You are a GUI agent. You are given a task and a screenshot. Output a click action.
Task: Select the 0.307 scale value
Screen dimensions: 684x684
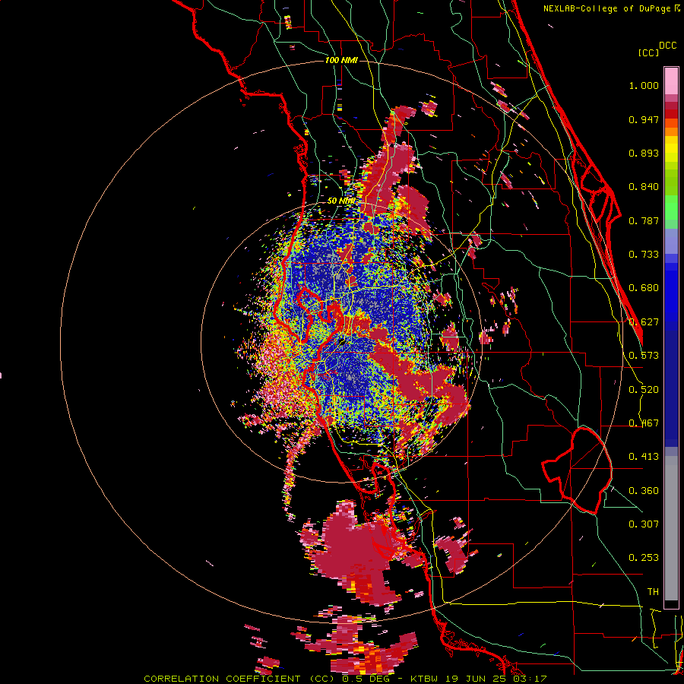point(644,524)
